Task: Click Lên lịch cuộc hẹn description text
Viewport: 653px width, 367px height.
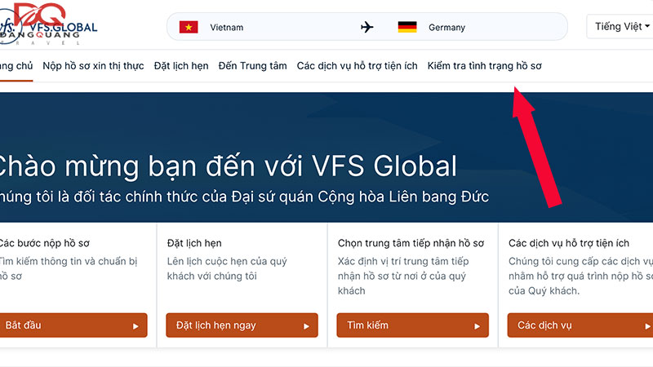Action: (x=227, y=269)
